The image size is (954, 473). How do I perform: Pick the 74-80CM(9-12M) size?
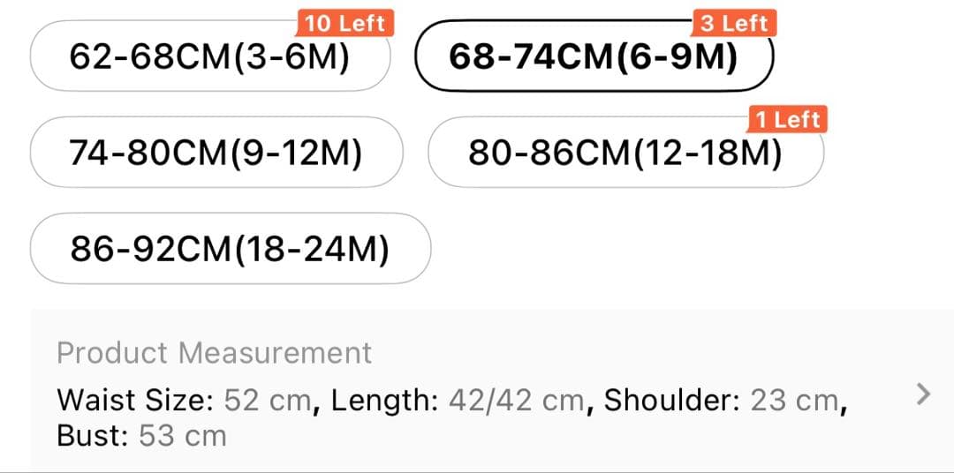(x=216, y=154)
